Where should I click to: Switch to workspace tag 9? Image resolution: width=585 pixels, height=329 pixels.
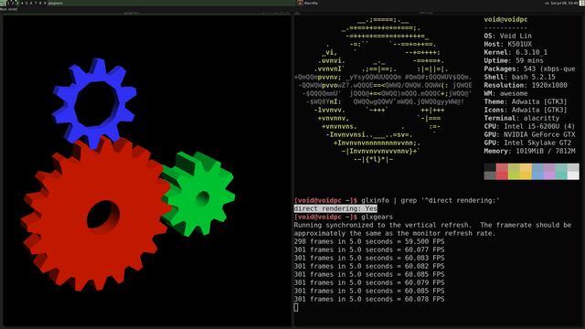45,3
